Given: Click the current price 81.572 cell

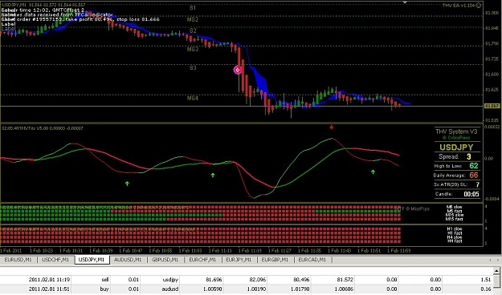Looking at the screenshot, I should click(345, 280).
